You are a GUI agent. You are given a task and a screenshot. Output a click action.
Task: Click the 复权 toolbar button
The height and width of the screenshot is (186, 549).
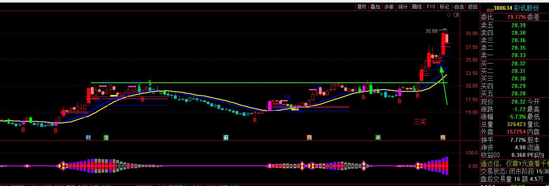(362, 7)
